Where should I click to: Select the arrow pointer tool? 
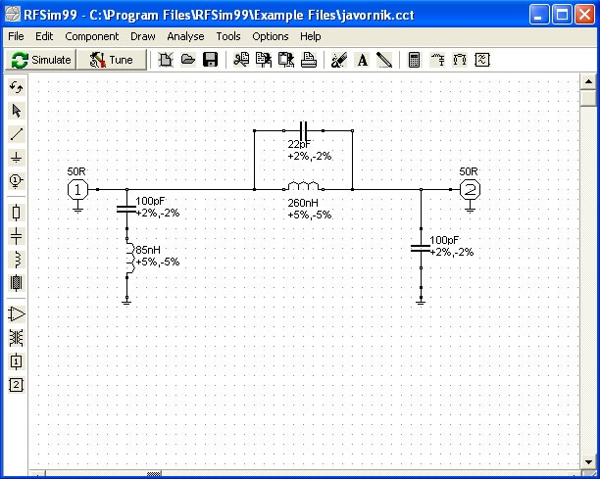point(17,111)
